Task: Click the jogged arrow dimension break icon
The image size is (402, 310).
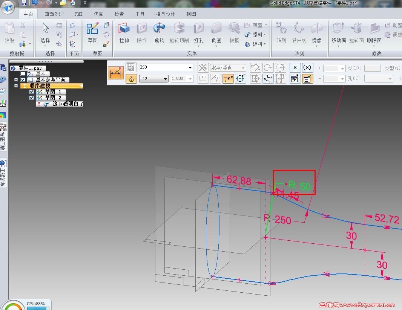Action: coord(268,79)
